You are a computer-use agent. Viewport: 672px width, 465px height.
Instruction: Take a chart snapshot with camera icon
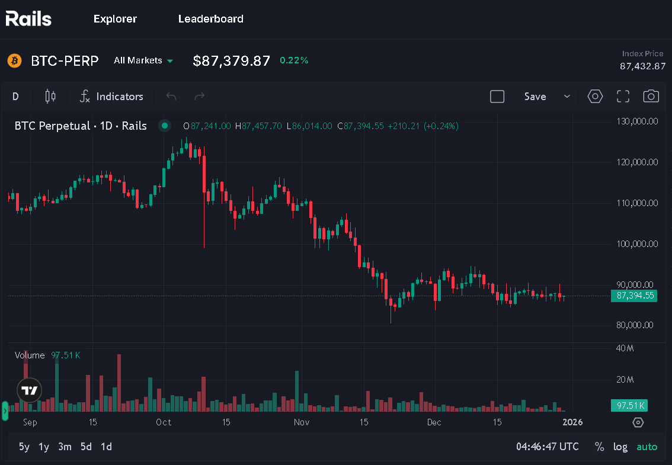pos(651,96)
